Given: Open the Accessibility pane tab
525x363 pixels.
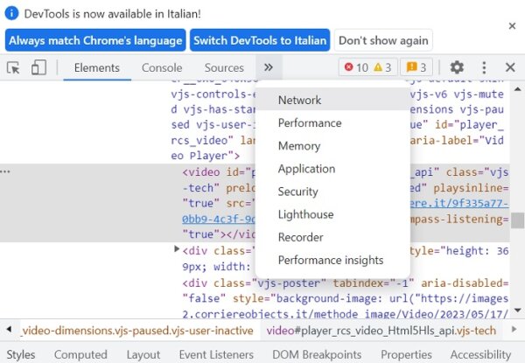Looking at the screenshot, I should click(x=480, y=354).
